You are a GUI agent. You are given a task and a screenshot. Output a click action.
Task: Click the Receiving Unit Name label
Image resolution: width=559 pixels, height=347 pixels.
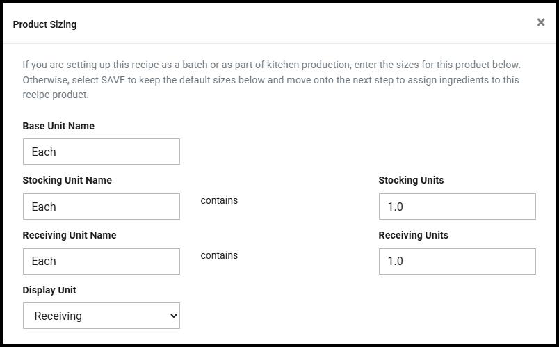(x=69, y=235)
